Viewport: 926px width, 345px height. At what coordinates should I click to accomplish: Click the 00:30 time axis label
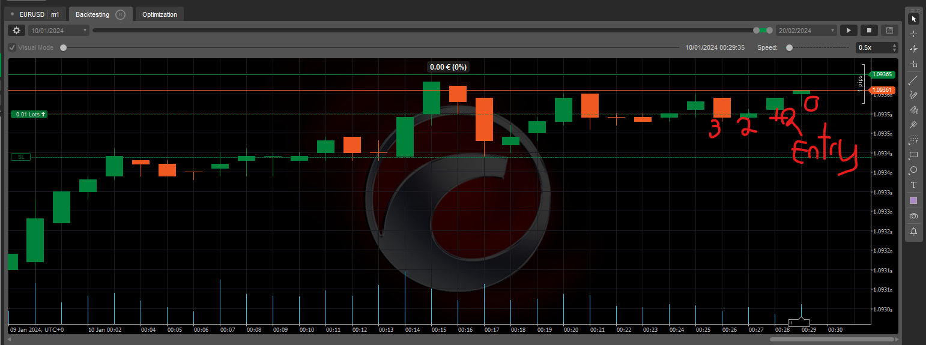(835, 329)
